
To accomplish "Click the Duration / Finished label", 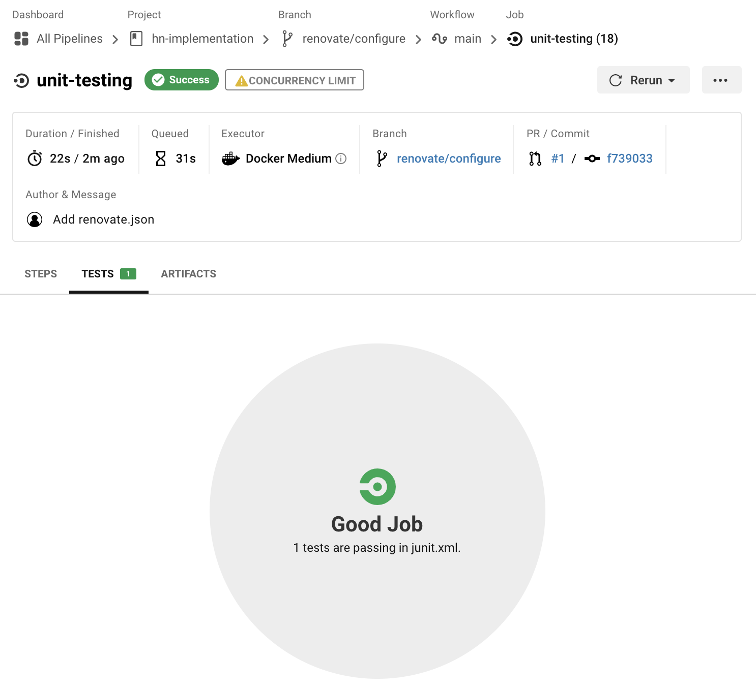I will tap(72, 134).
